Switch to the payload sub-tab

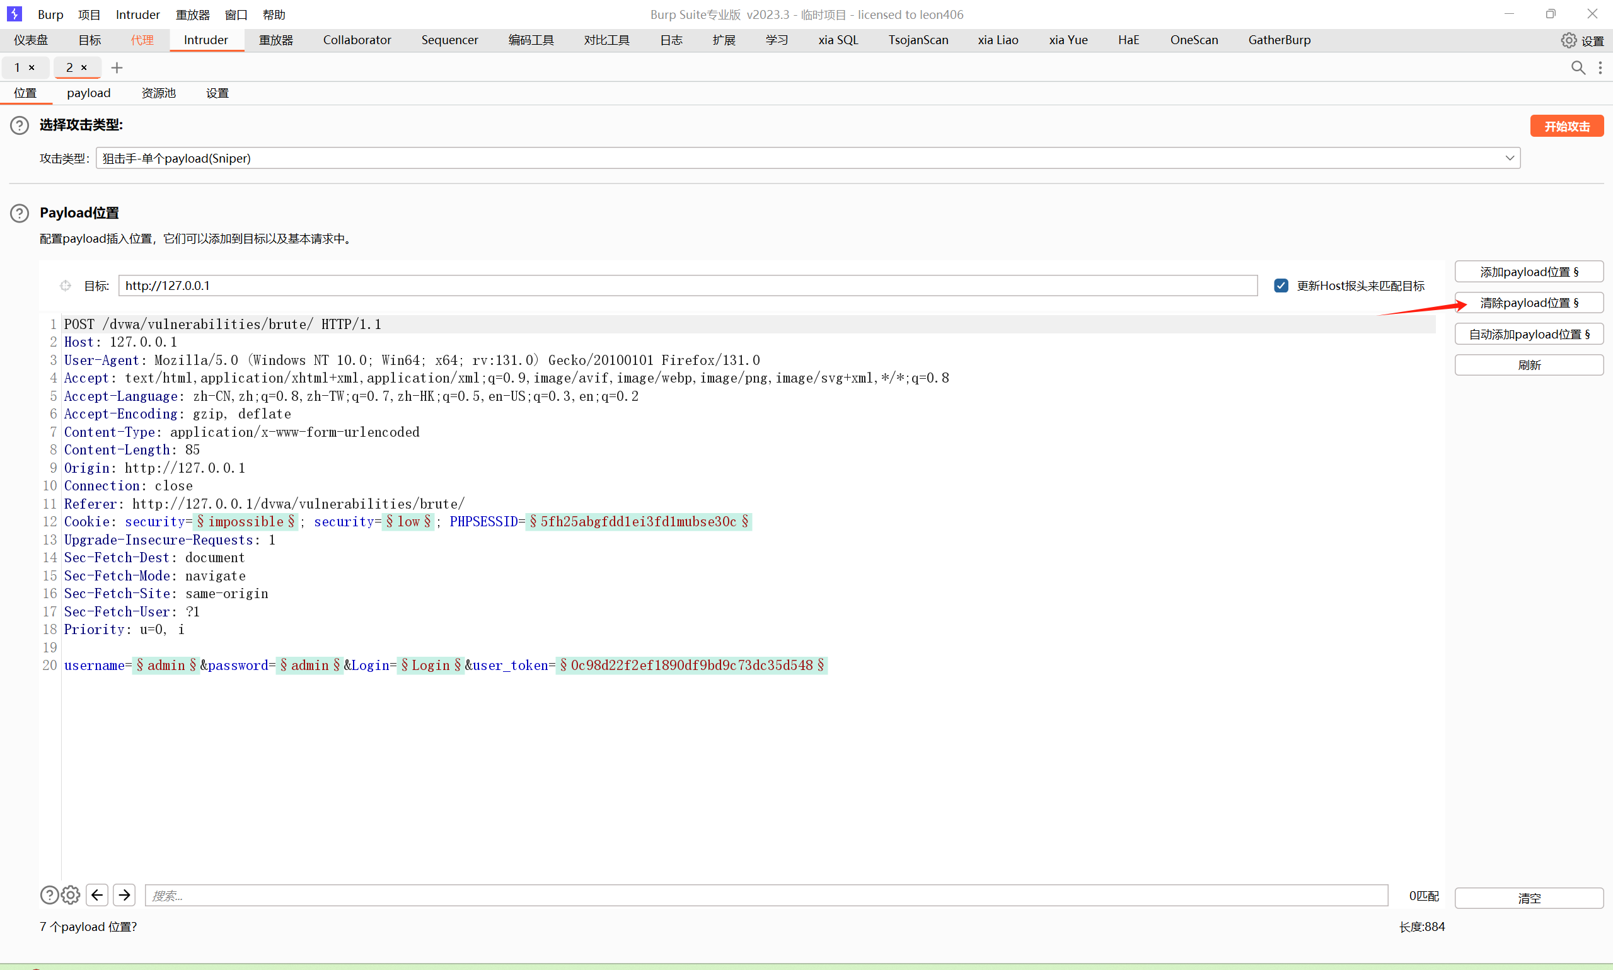point(88,93)
